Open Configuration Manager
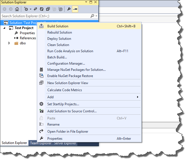The image size is (189, 164). coord(89,64)
